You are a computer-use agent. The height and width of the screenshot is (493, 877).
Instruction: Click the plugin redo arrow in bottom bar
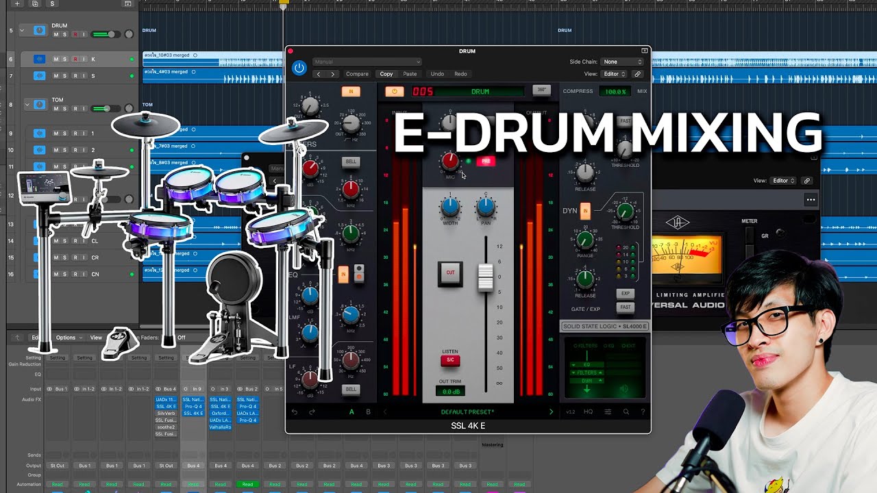click(312, 412)
